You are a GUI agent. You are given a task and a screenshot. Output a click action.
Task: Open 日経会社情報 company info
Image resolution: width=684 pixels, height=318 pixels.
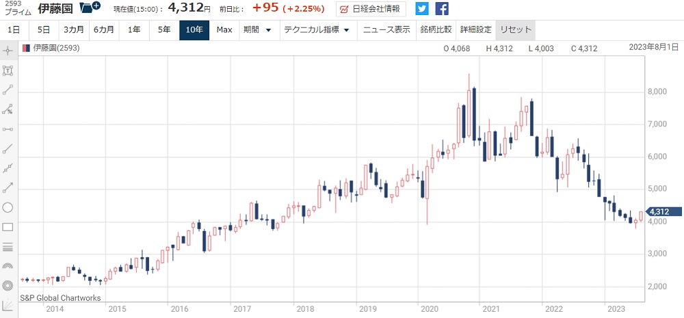click(371, 8)
